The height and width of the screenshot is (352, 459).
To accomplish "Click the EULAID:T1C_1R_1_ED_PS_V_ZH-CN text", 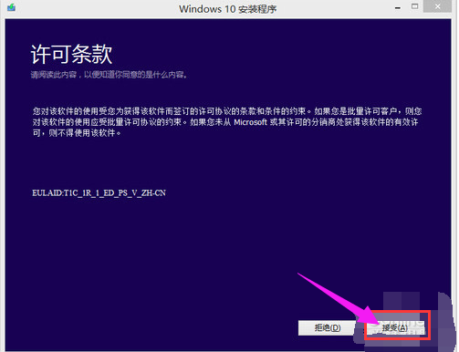I will pyautogui.click(x=99, y=193).
